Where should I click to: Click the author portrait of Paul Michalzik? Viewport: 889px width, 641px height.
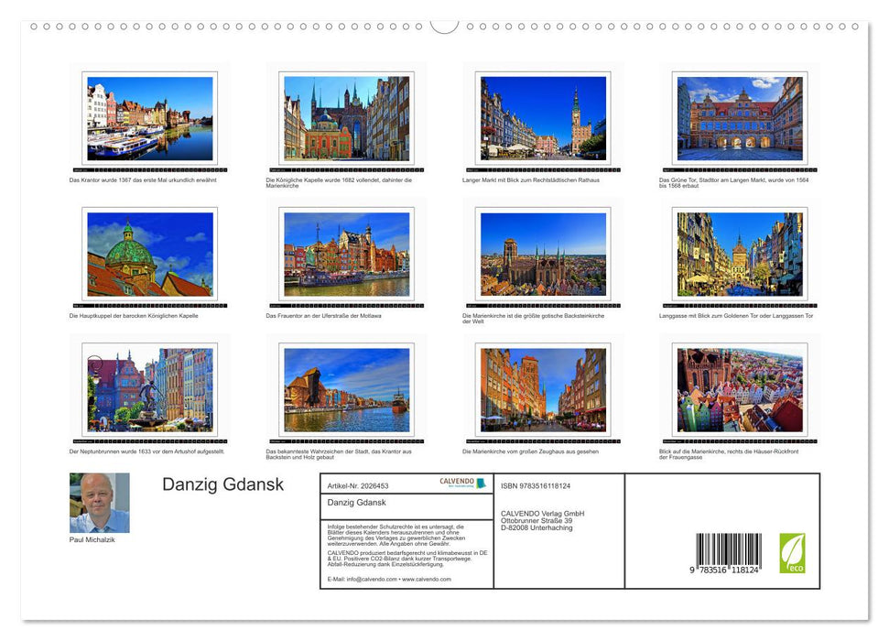pos(98,502)
